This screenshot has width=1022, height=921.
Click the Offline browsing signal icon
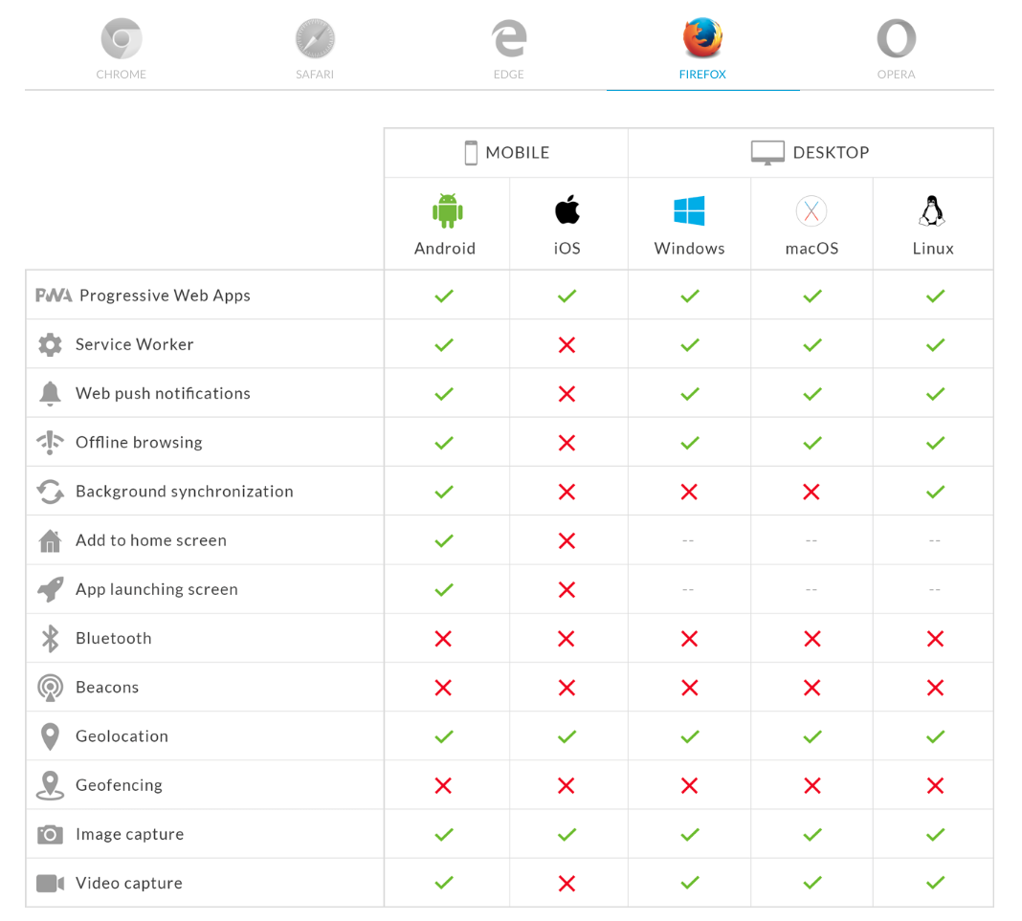50,443
